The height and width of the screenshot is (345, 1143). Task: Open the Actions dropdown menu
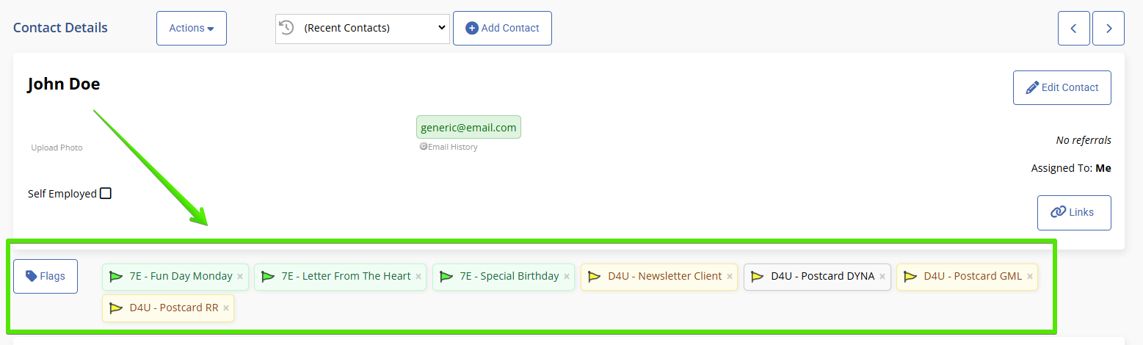pyautogui.click(x=192, y=28)
